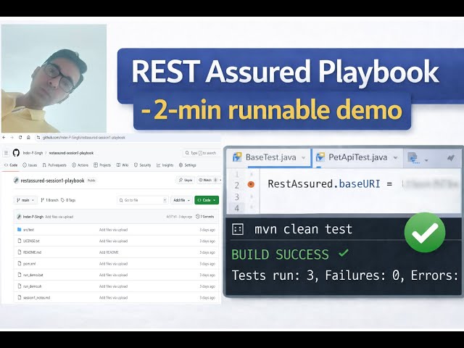
Task: Click the 'Add README' commit message
Action: point(109,252)
